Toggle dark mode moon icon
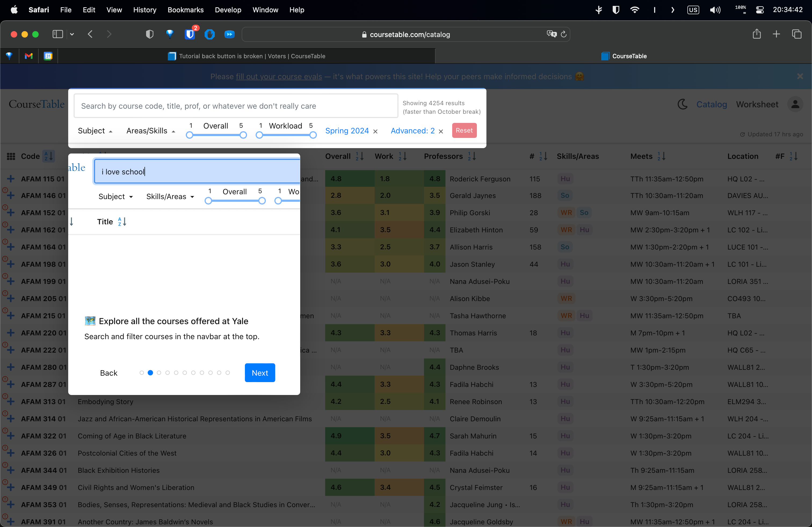 (x=682, y=104)
